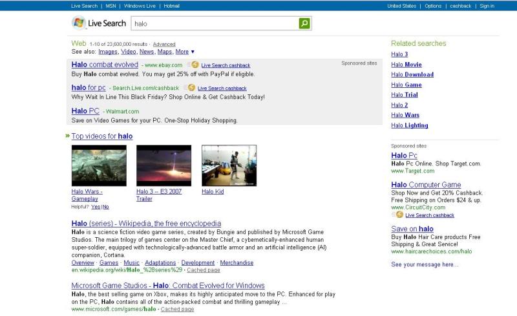Open 'Halo Computer Game' sponsored ad
Screen dimensions: 517x316
pyautogui.click(x=426, y=185)
